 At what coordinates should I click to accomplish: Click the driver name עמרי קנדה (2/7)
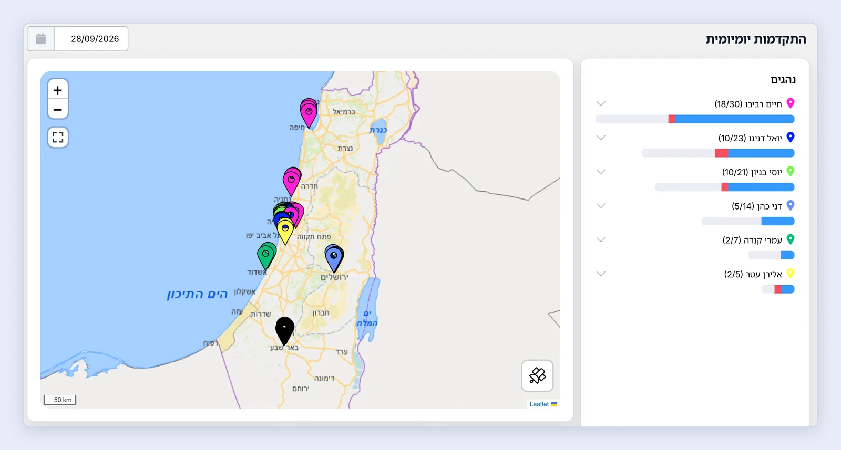pyautogui.click(x=752, y=240)
